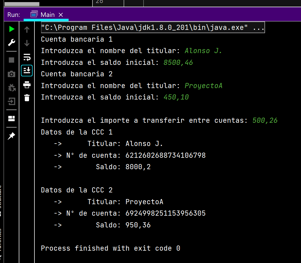The image size is (301, 263).
Task: Toggle soft-wrap in the console
Action: (27, 57)
